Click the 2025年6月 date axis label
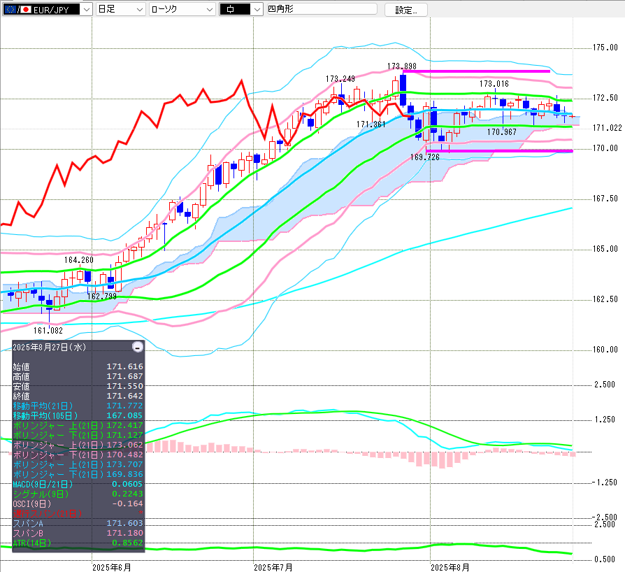625x572 pixels. point(112,567)
